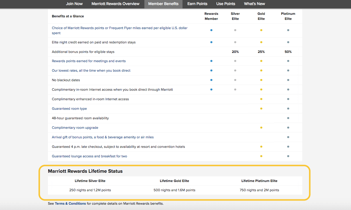Open the Earn Points tab
The height and width of the screenshot is (210, 351).
(x=197, y=4)
